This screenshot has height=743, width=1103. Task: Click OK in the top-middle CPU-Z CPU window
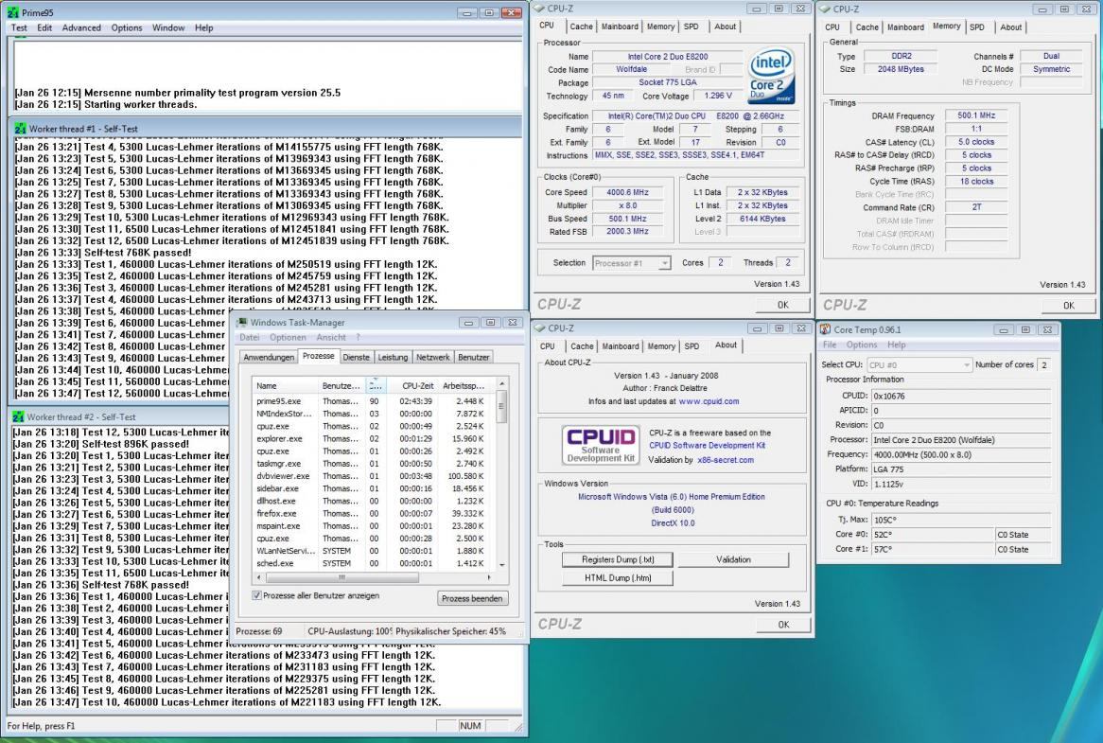(x=783, y=306)
